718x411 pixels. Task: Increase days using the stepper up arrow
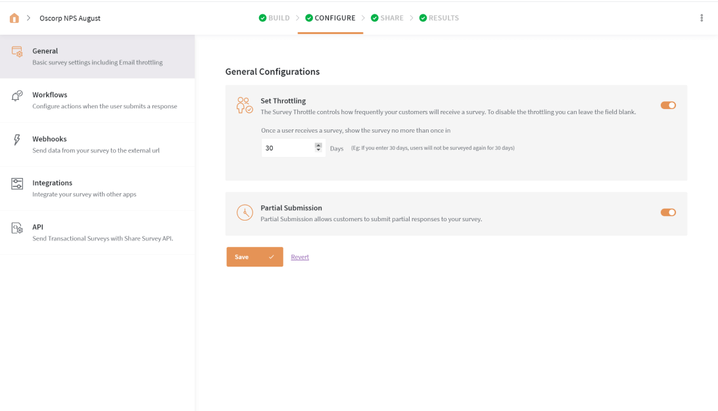point(318,145)
